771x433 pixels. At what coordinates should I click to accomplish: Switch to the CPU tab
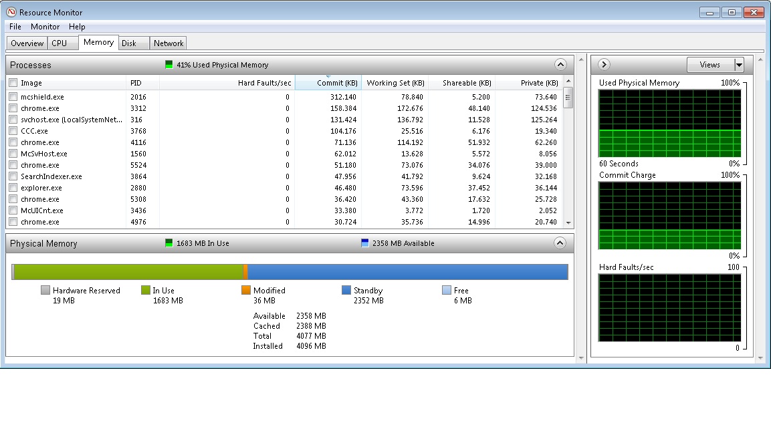coord(63,43)
